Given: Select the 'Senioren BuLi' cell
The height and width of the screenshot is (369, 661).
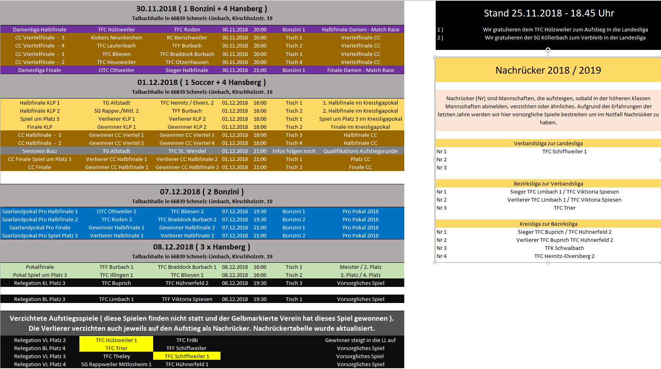Looking at the screenshot, I should [39, 151].
